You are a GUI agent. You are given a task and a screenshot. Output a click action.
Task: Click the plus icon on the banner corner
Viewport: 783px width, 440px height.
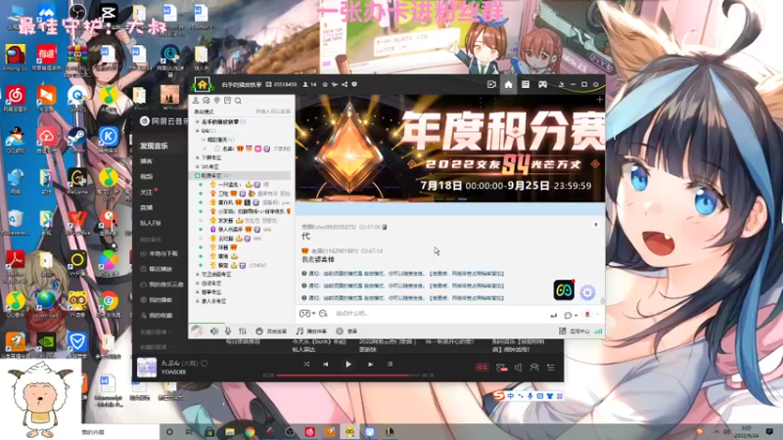599,100
